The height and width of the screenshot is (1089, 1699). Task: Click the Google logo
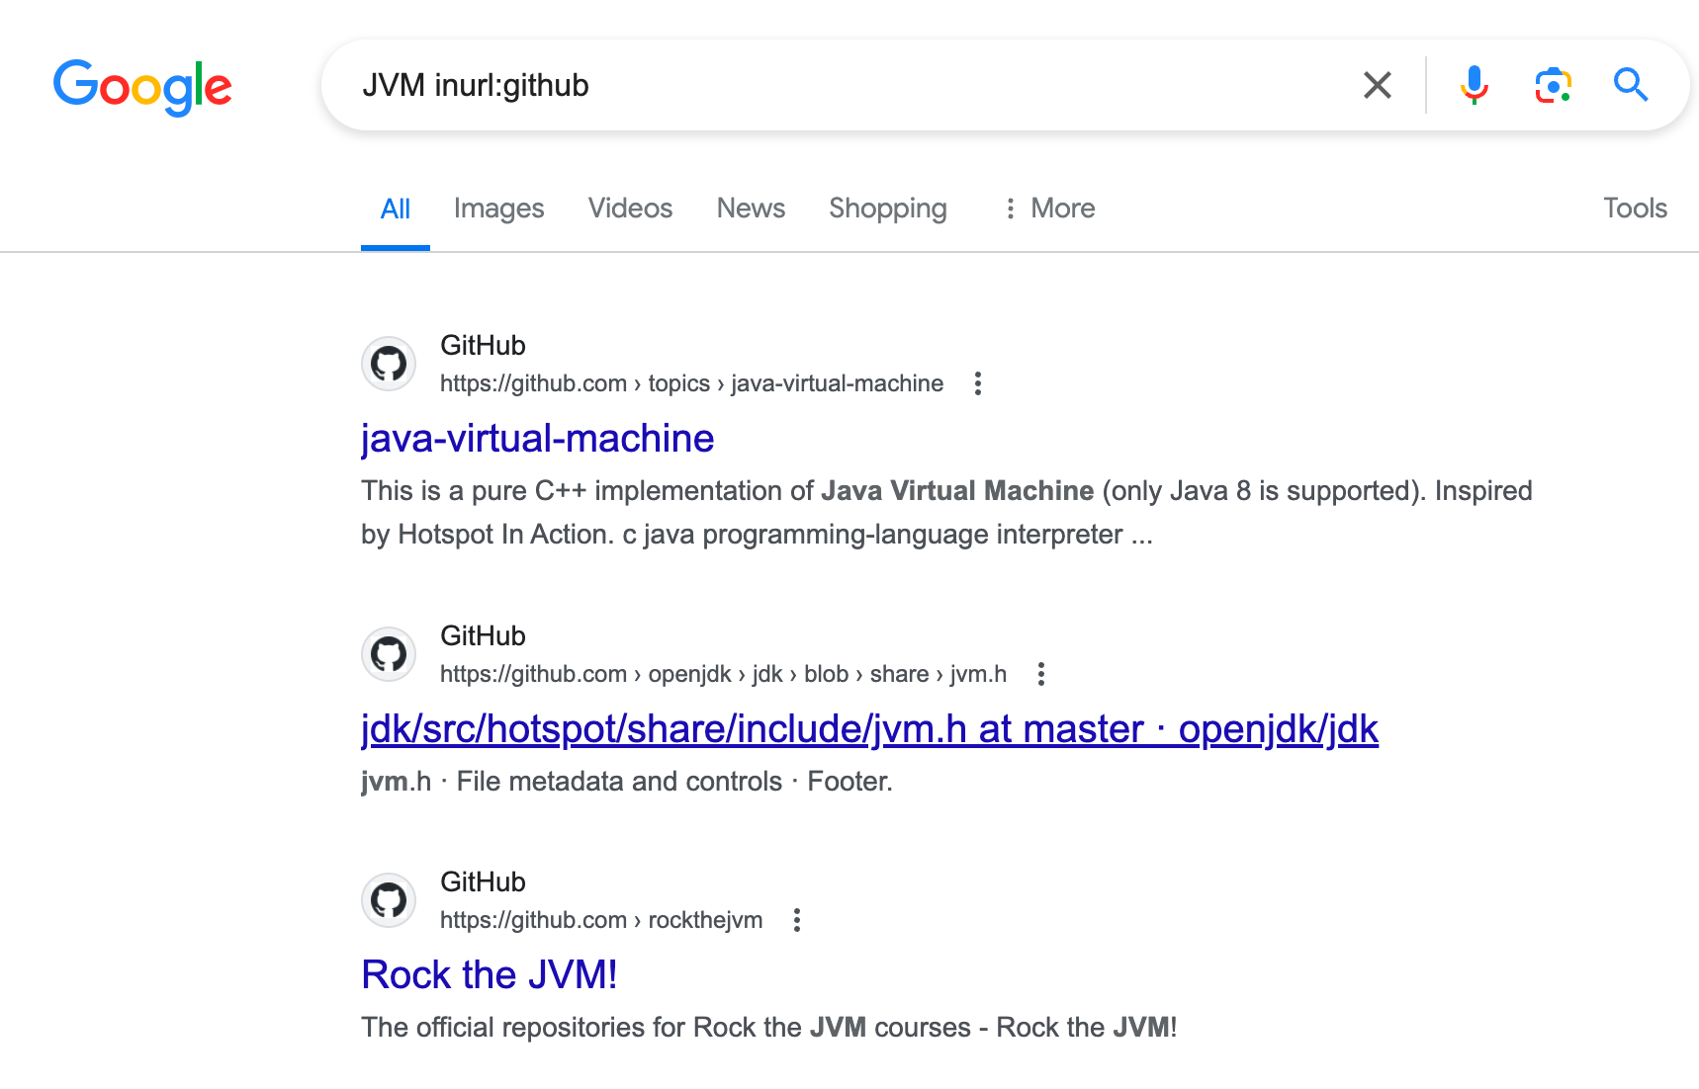point(142,87)
